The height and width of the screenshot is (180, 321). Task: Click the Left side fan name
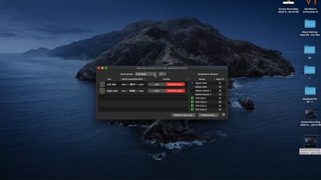coord(111,84)
